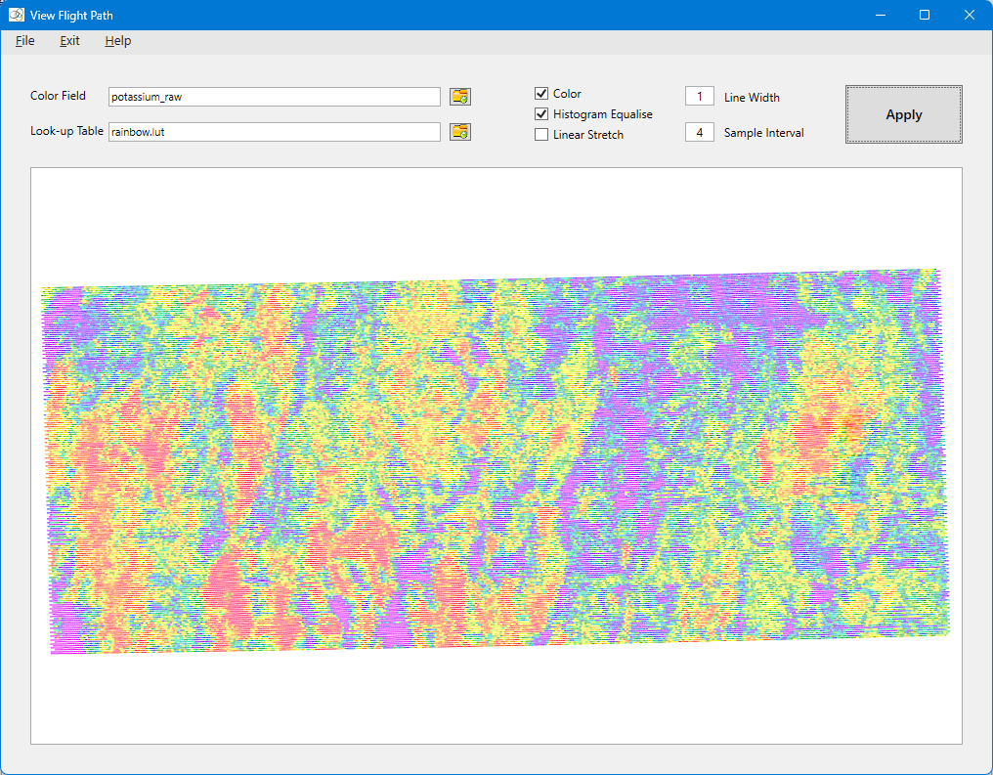Enable the Linear Stretch checkbox
993x775 pixels.
pos(541,135)
